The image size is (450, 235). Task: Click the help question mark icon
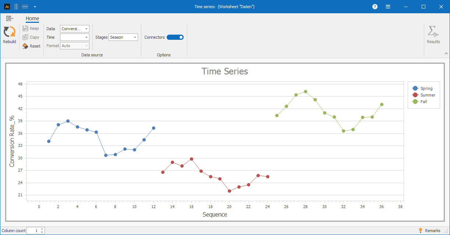375,7
